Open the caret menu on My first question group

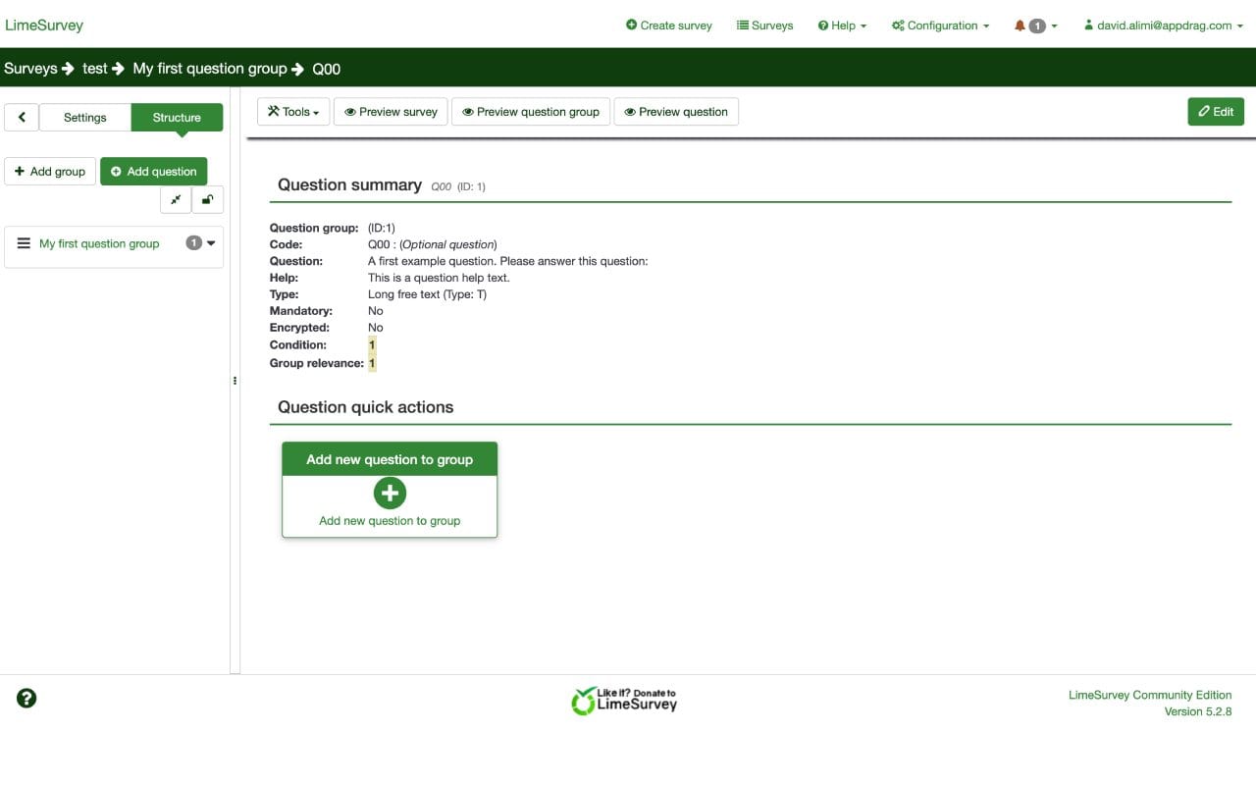click(x=212, y=243)
